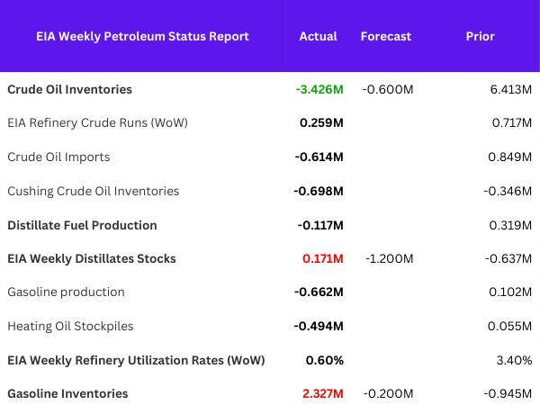Click the -0.614M actual value
The width and height of the screenshot is (540, 405).
click(x=319, y=157)
